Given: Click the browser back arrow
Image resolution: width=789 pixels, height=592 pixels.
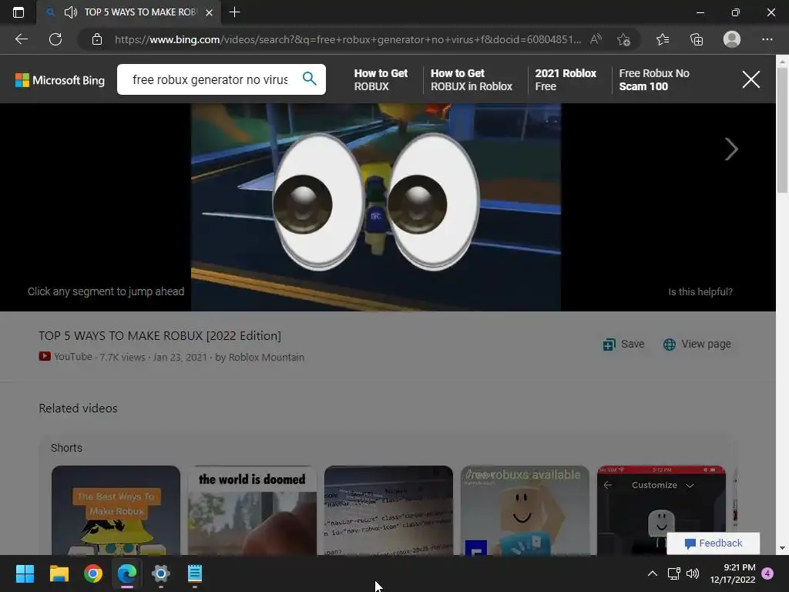Looking at the screenshot, I should (x=21, y=39).
